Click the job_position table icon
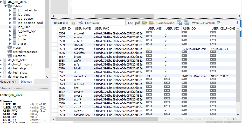The image size is (242, 123). click(x=14, y=19)
